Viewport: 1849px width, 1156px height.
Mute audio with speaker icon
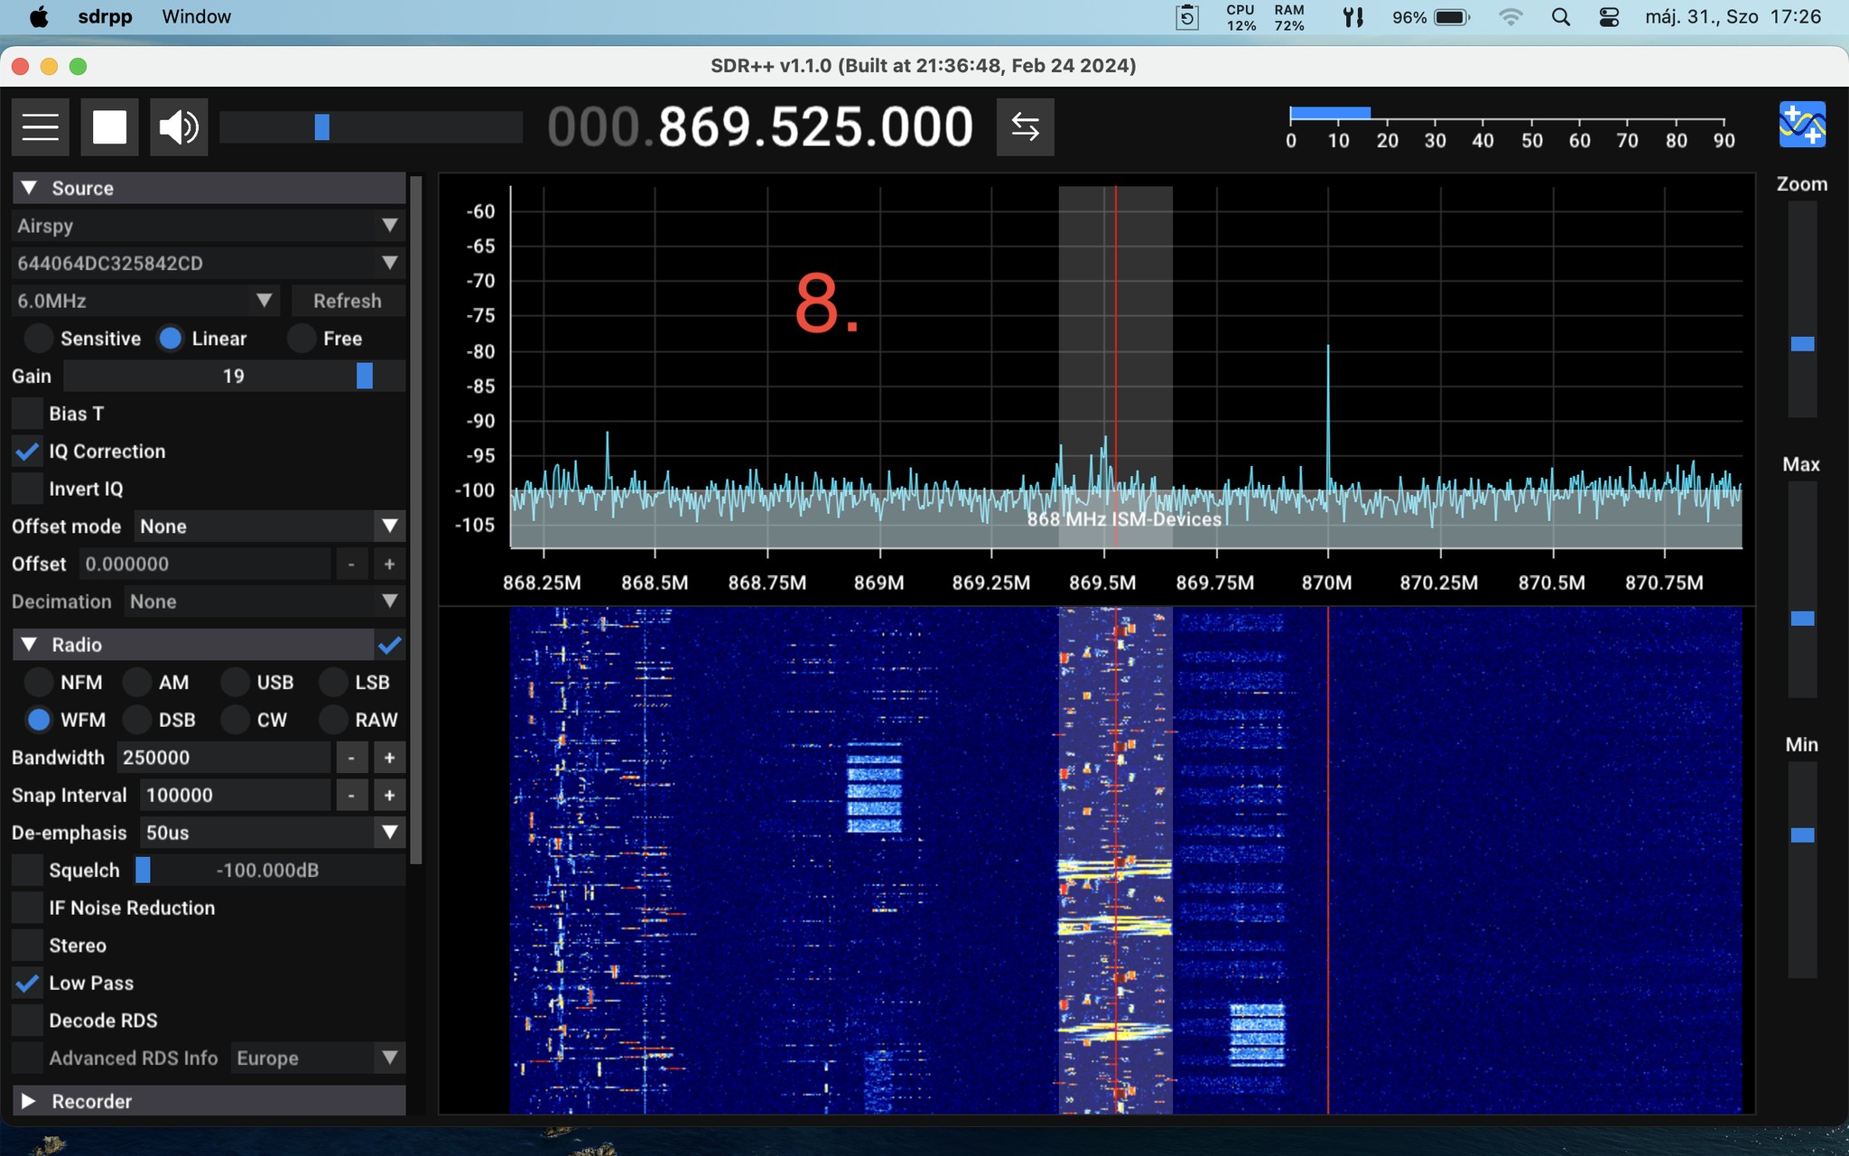[x=179, y=127]
